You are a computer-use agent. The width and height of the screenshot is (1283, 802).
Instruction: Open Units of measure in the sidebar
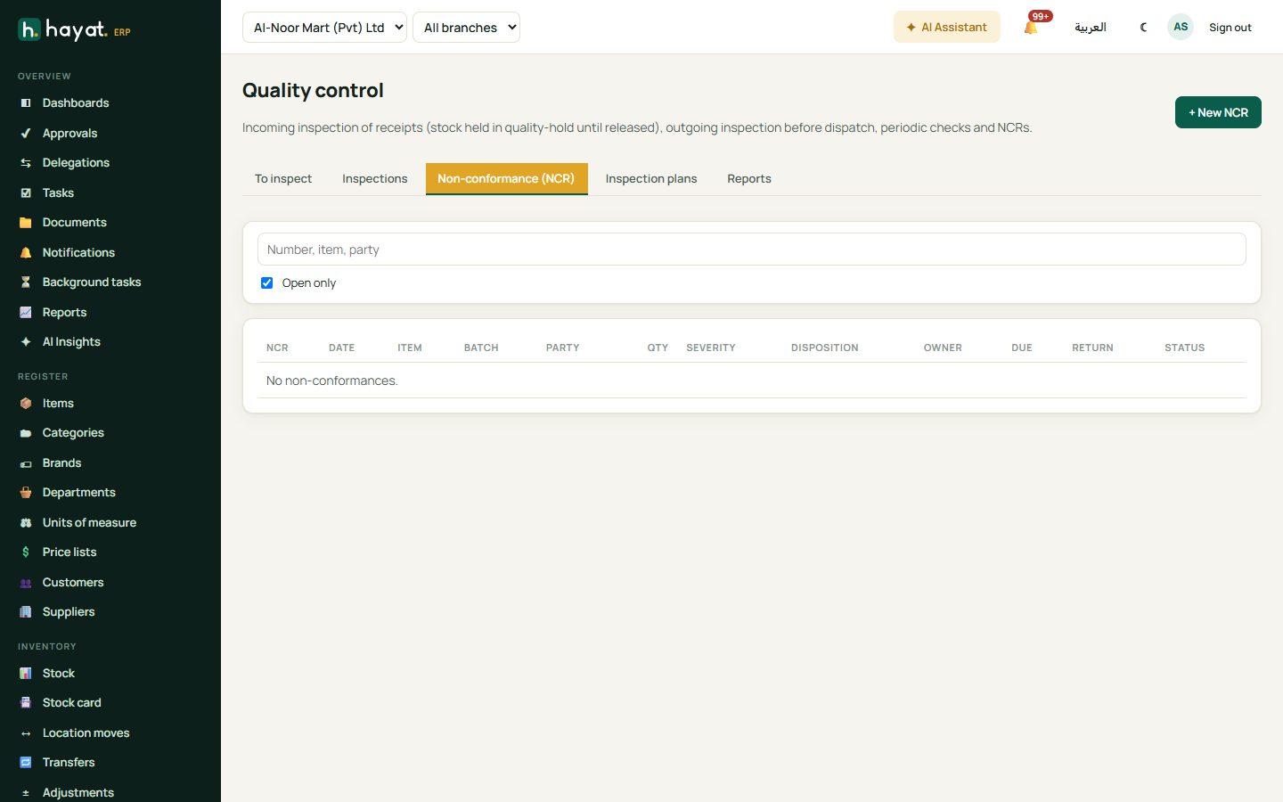pos(89,523)
